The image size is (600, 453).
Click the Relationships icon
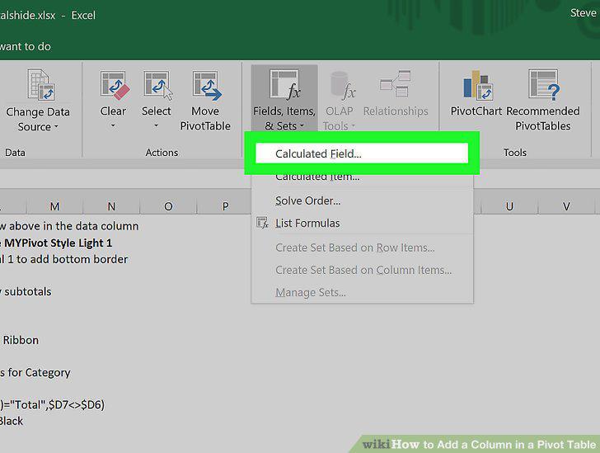coord(395,83)
